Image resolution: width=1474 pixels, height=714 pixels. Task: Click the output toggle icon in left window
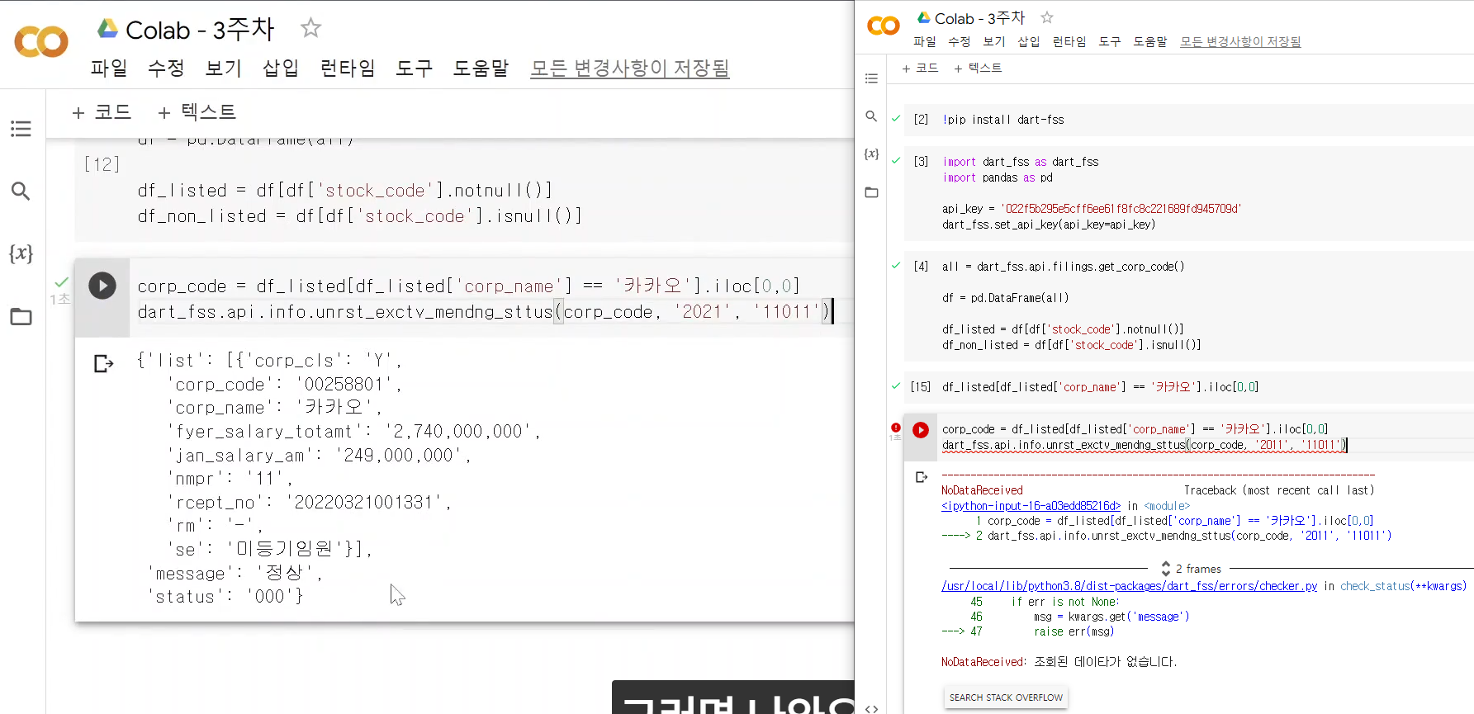[x=103, y=363]
